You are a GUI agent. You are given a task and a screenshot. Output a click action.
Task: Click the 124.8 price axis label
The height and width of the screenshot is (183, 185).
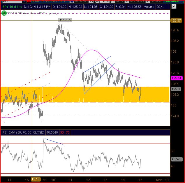175,116
